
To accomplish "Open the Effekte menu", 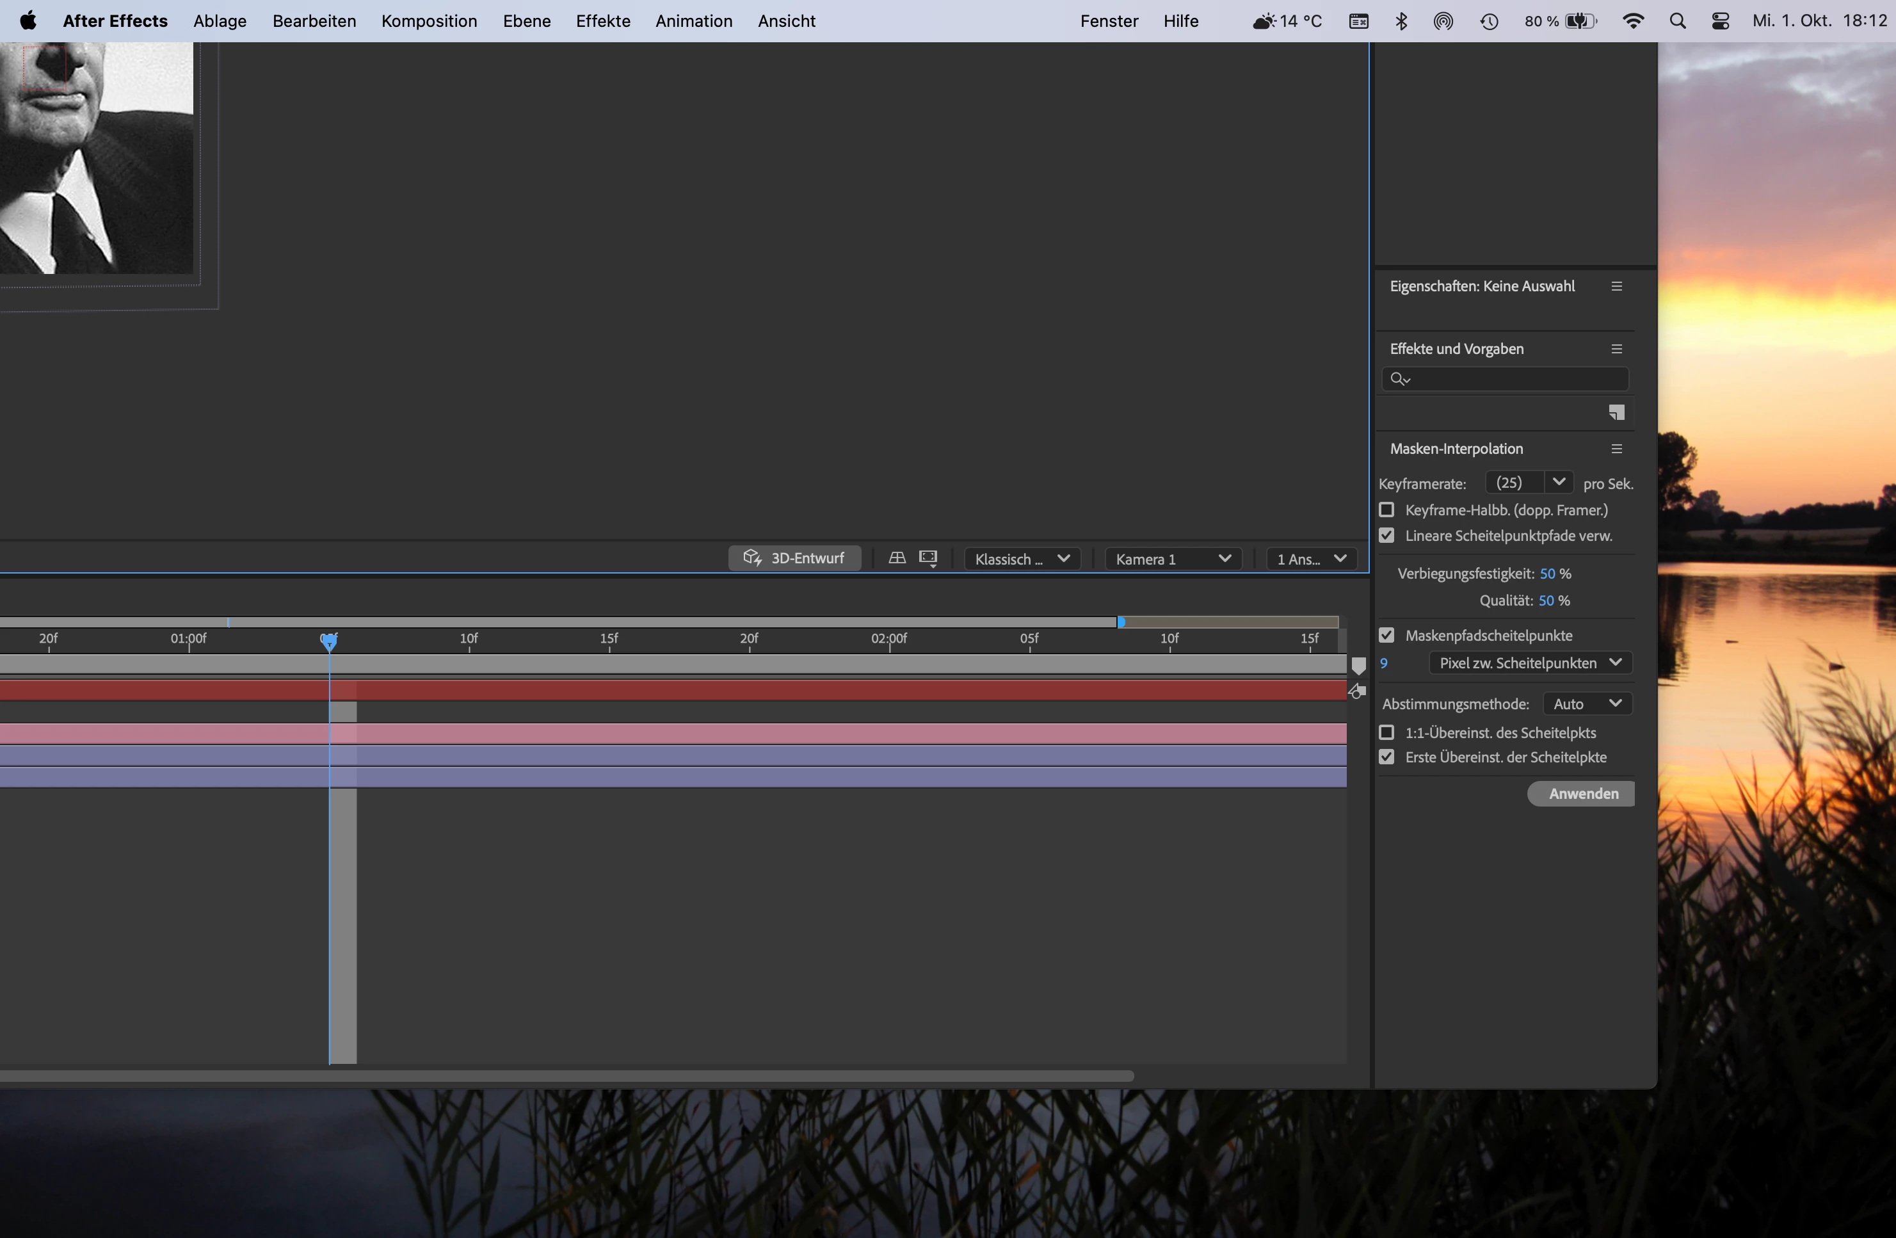I will tap(603, 22).
